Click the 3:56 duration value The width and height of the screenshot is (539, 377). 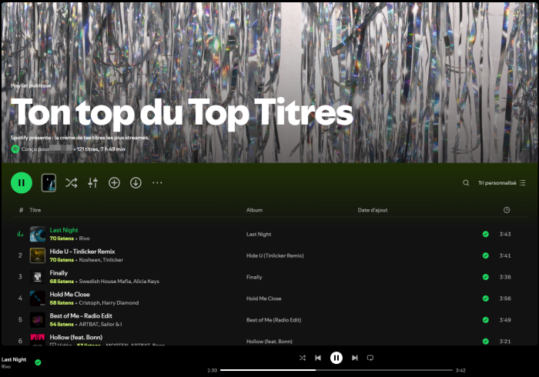(505, 299)
